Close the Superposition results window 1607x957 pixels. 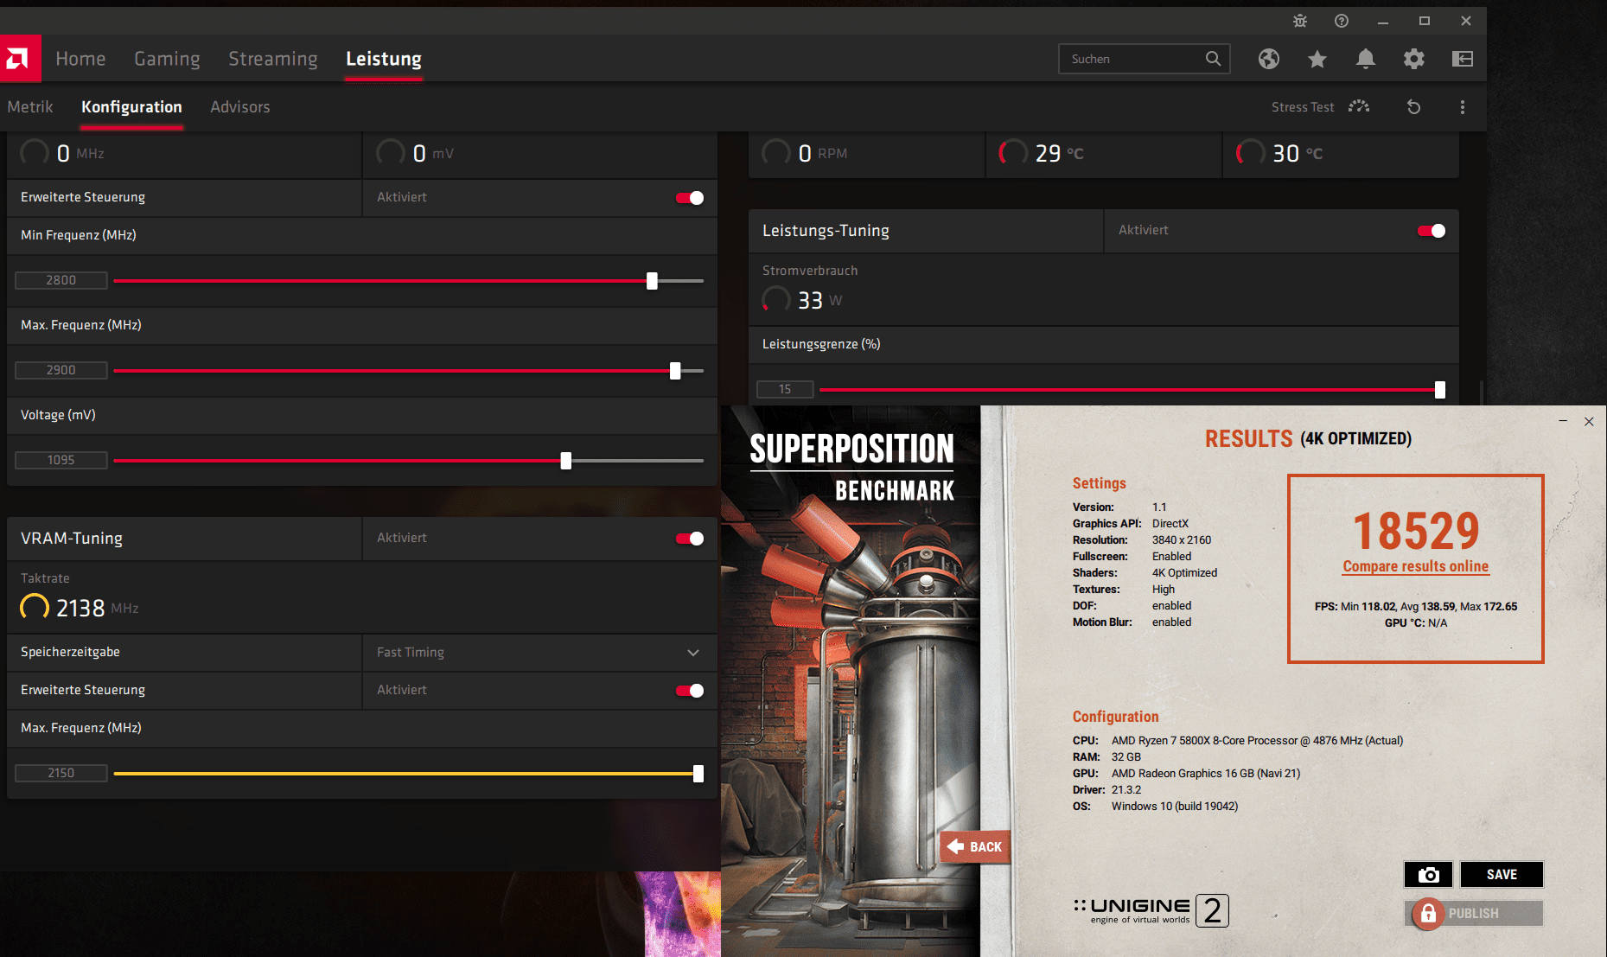pyautogui.click(x=1589, y=421)
